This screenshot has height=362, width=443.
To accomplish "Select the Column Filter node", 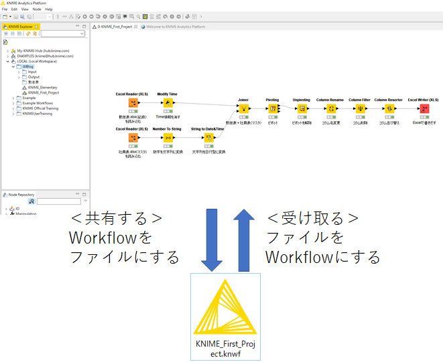I will click(x=360, y=108).
